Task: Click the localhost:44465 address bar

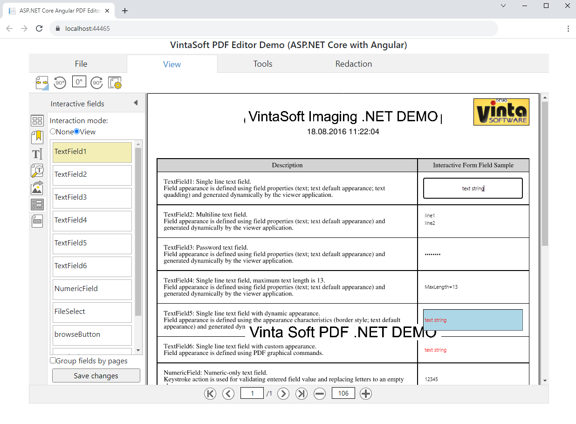Action: [274, 28]
